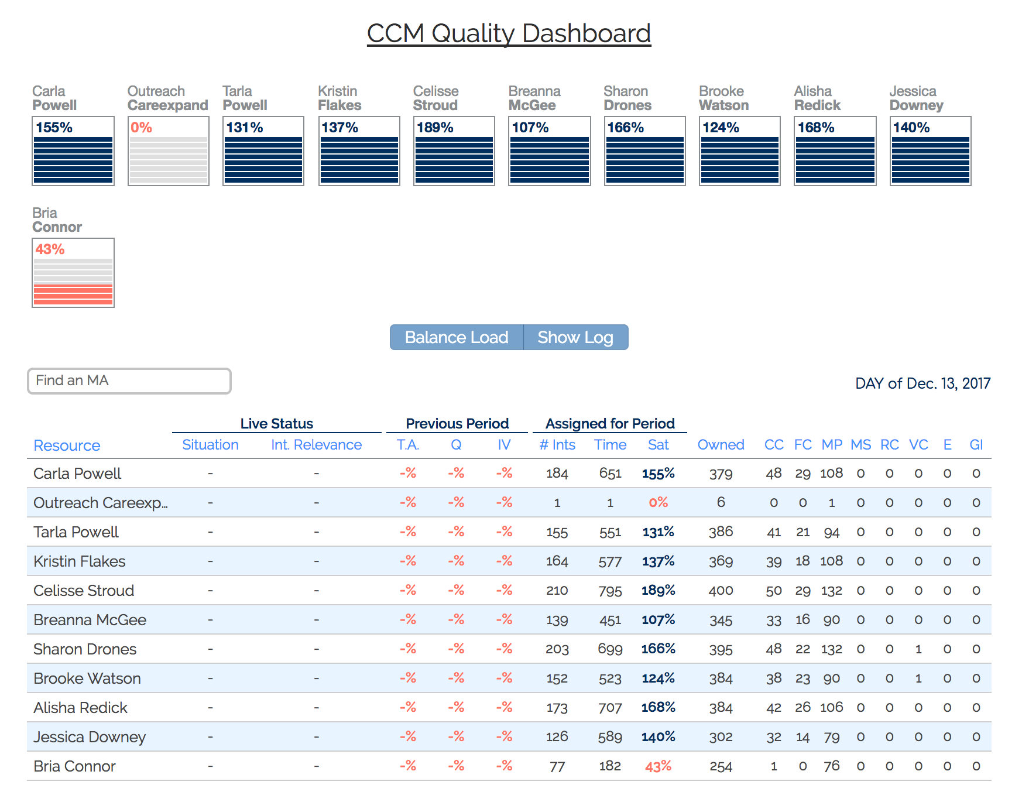Click Breanna McGee in the resource table
The height and width of the screenshot is (802, 1022).
[90, 620]
